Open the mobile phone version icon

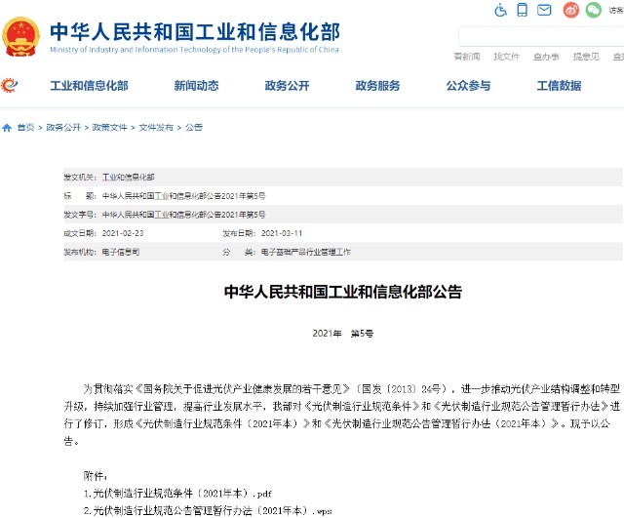point(523,10)
